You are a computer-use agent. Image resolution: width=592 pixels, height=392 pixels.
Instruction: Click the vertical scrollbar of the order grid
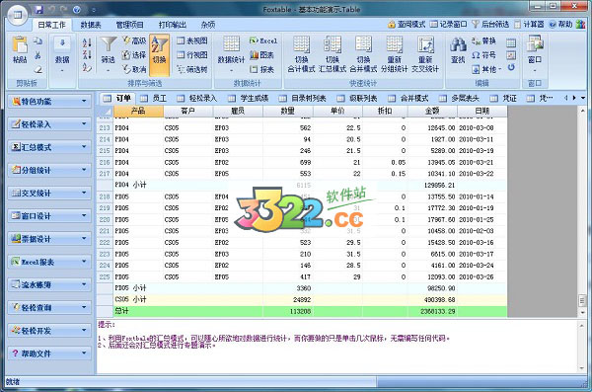pos(582,210)
